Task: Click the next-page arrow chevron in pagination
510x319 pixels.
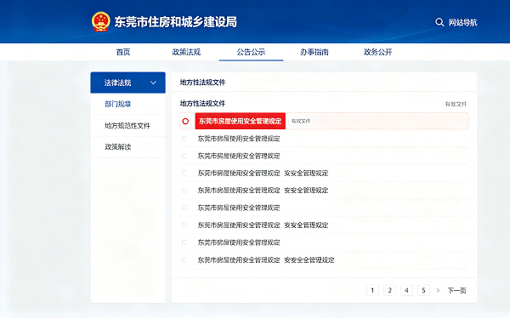Action: (438, 290)
